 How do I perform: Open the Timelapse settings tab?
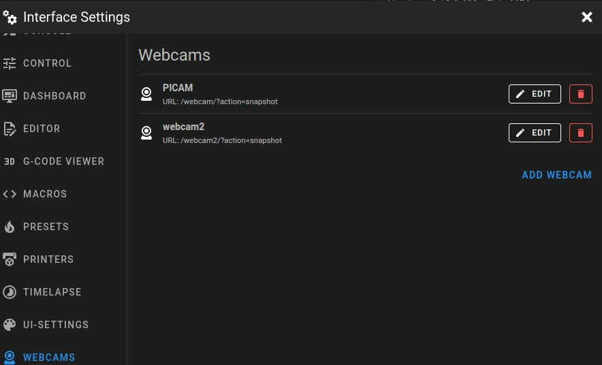click(63, 291)
